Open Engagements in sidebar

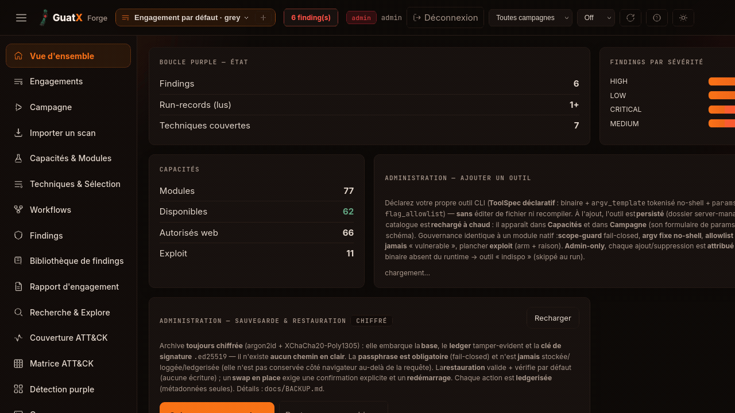coord(68,81)
